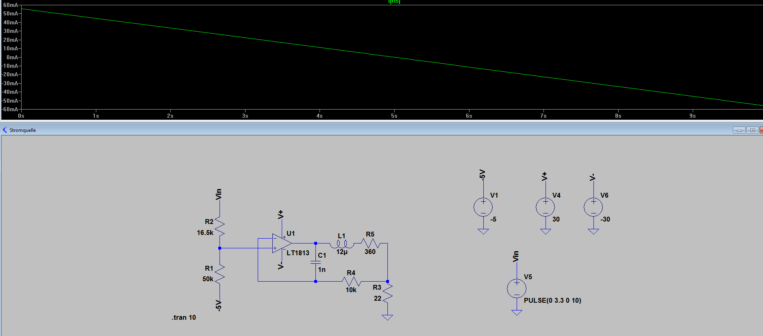Click the 2s x-axis label
This screenshot has height=336, width=763.
[x=170, y=116]
